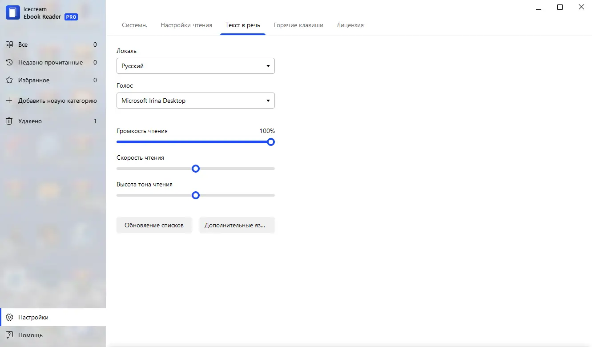Click the Favorites star icon

pyautogui.click(x=9, y=80)
